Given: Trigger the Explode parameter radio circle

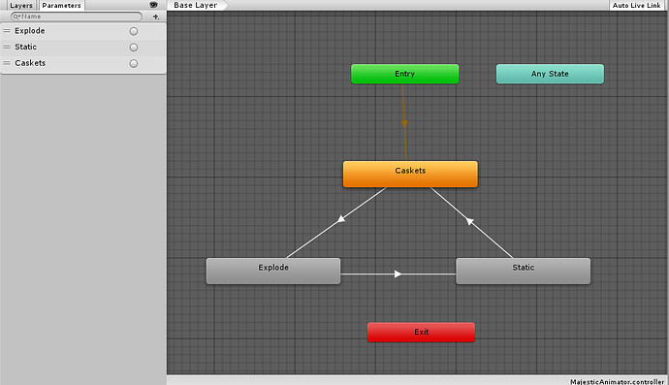Looking at the screenshot, I should click(134, 31).
